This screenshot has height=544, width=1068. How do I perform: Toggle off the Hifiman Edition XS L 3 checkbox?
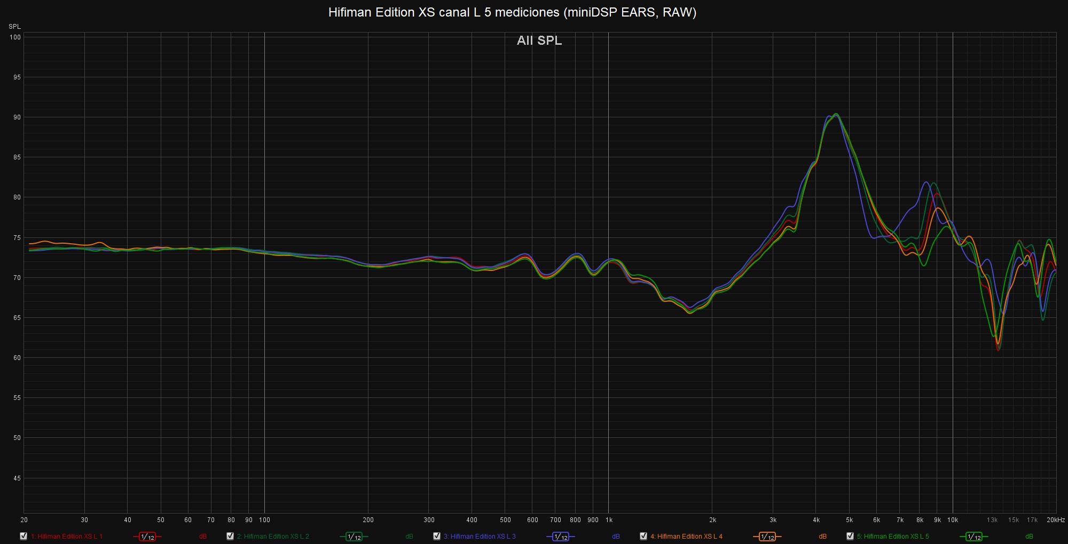437,536
